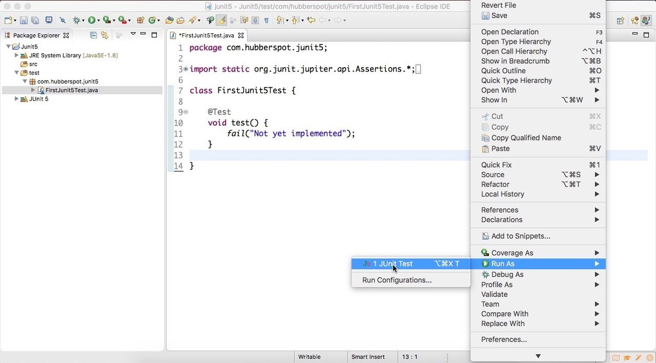Click the Open Perspective toolbar icon

pyautogui.click(x=620, y=21)
